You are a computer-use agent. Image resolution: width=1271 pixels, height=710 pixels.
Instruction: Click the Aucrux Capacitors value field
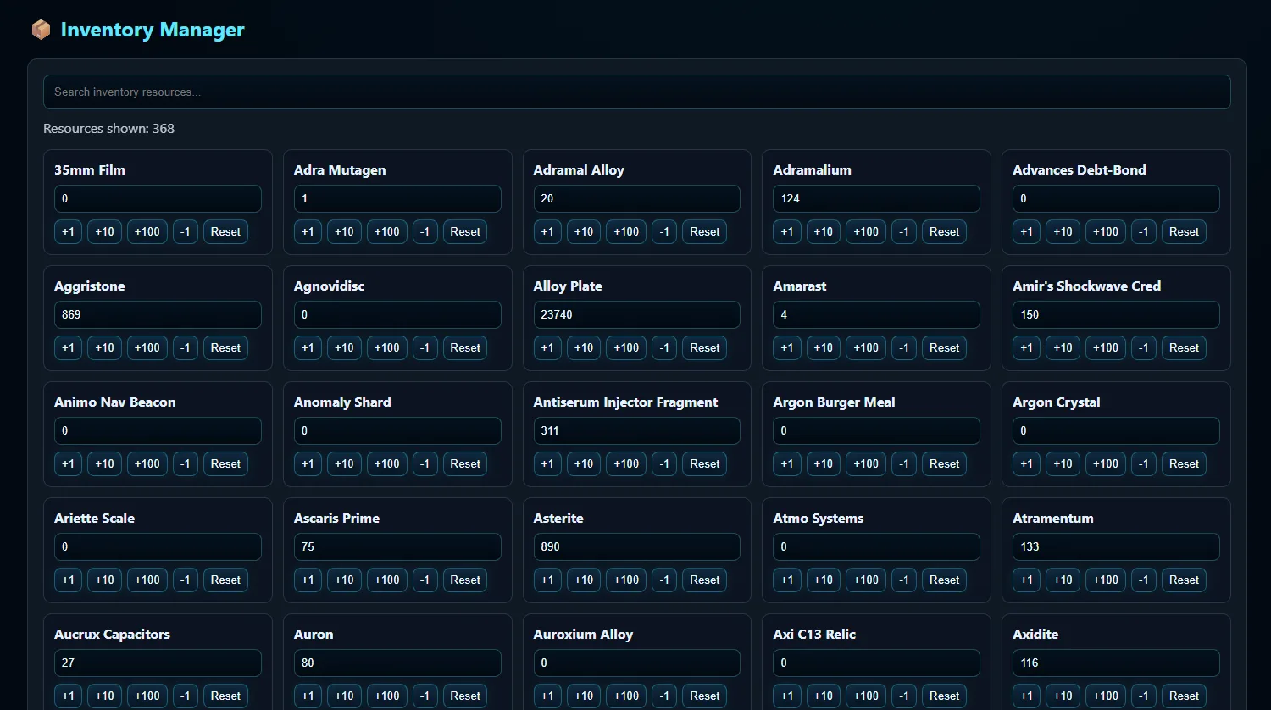[x=158, y=663]
